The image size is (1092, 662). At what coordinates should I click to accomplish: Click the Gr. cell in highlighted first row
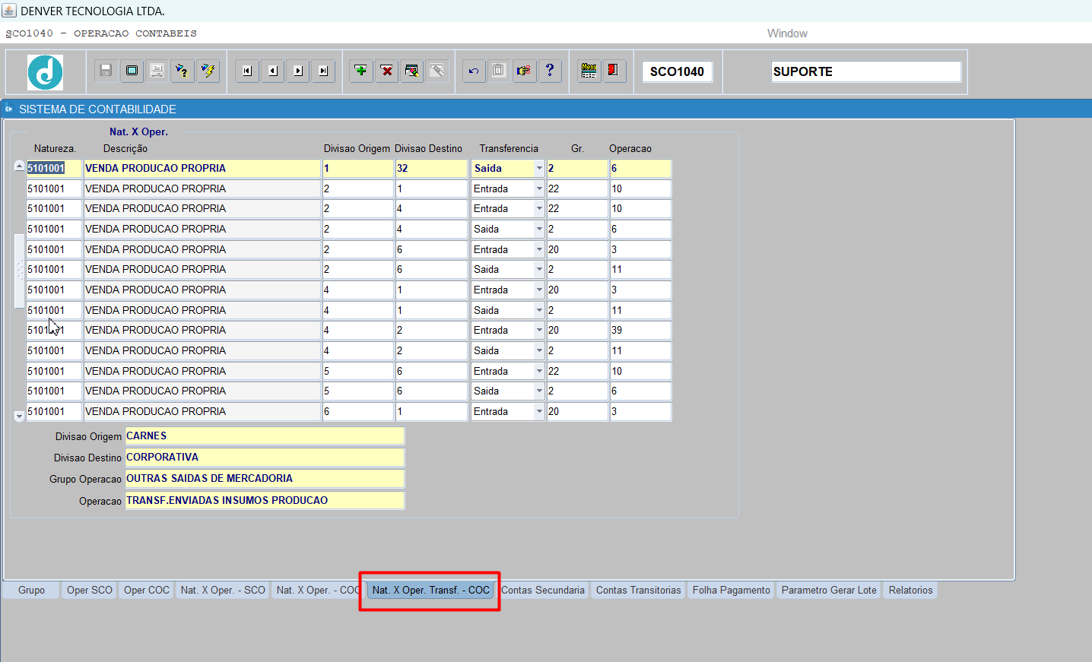577,168
